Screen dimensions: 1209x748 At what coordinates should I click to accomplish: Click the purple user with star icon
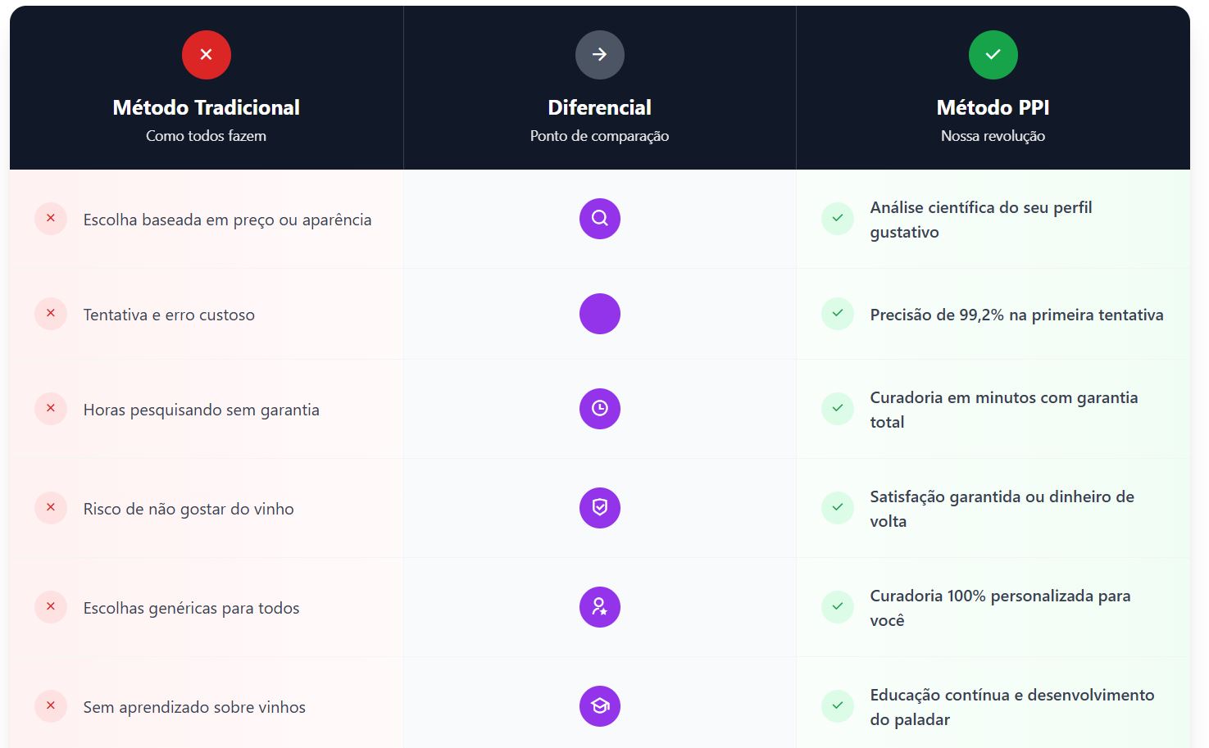pos(600,607)
